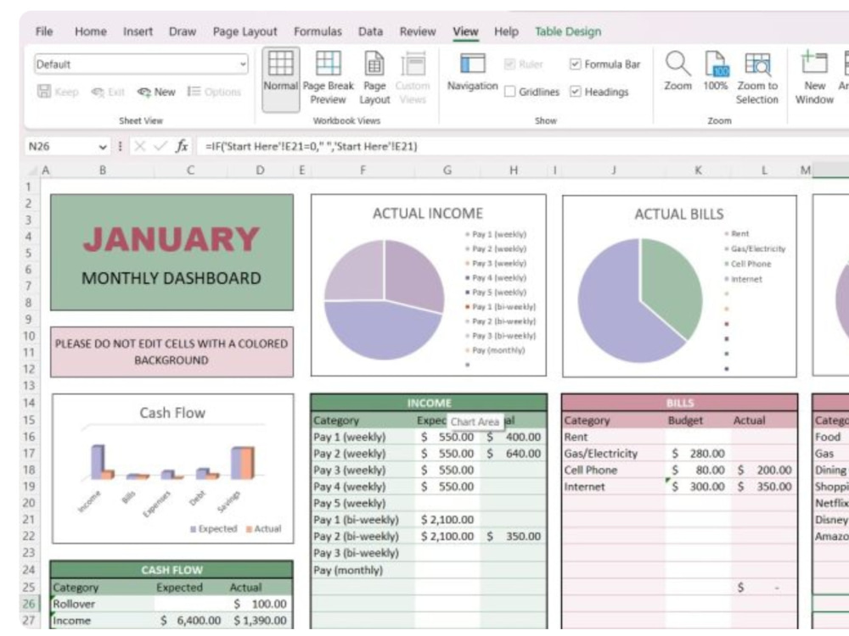Select row 14 header
The width and height of the screenshot is (849, 636).
click(x=29, y=403)
